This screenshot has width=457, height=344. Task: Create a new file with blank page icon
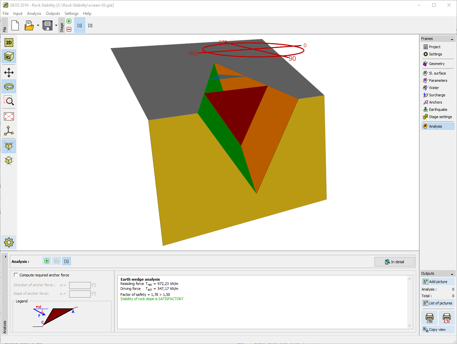pos(15,25)
